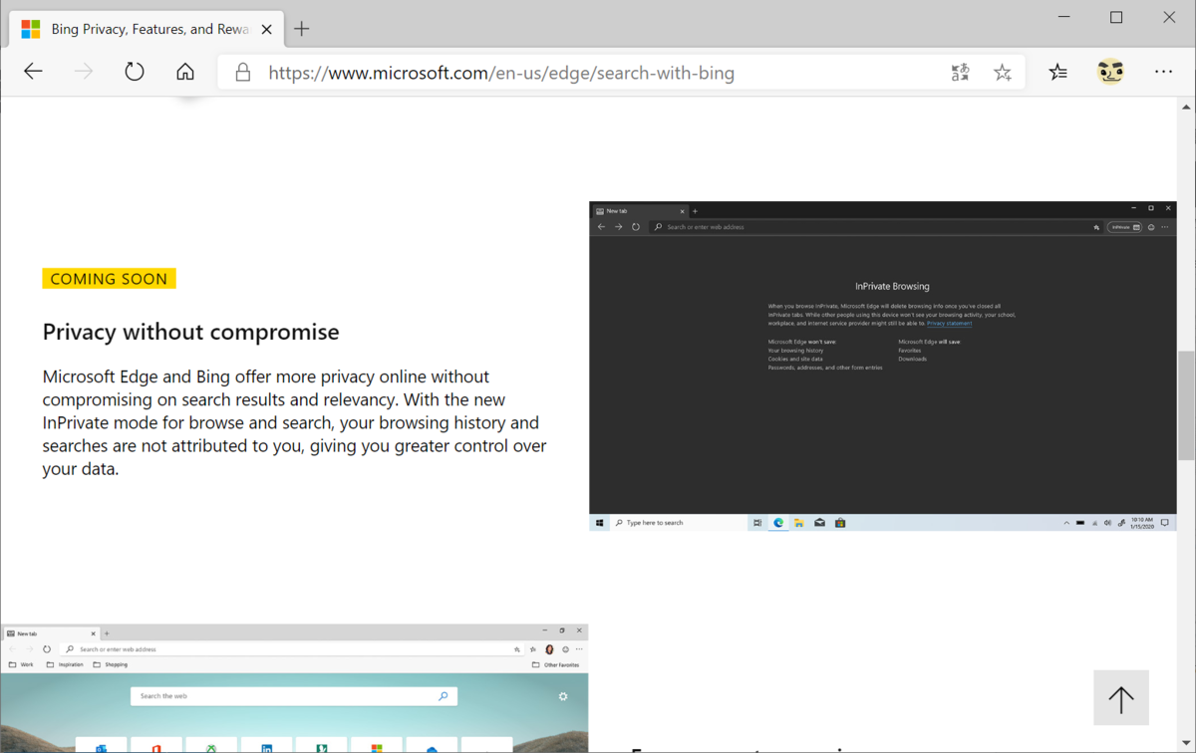This screenshot has height=753, width=1196.
Task: Open a new tab with plus
Action: click(302, 29)
